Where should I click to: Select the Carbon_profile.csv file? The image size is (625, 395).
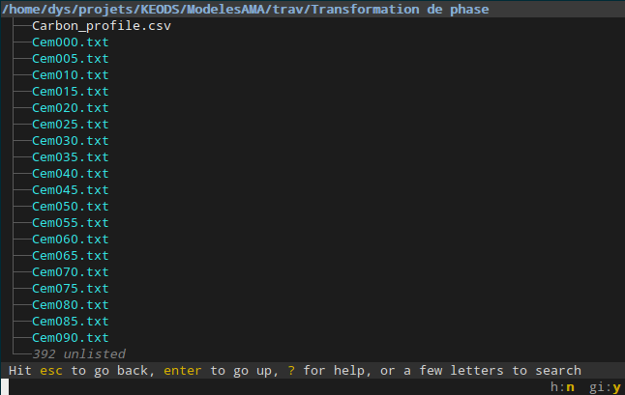(x=102, y=26)
